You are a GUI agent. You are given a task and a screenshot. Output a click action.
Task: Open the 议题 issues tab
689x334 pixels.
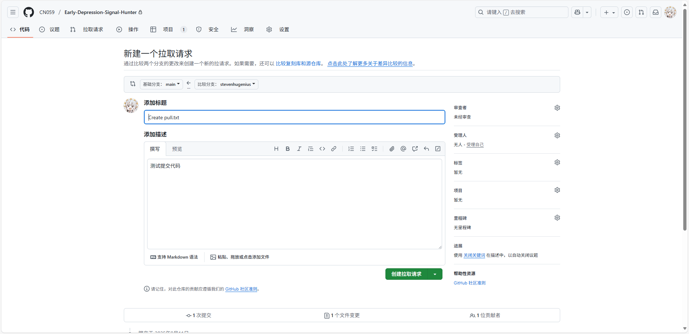click(x=50, y=29)
